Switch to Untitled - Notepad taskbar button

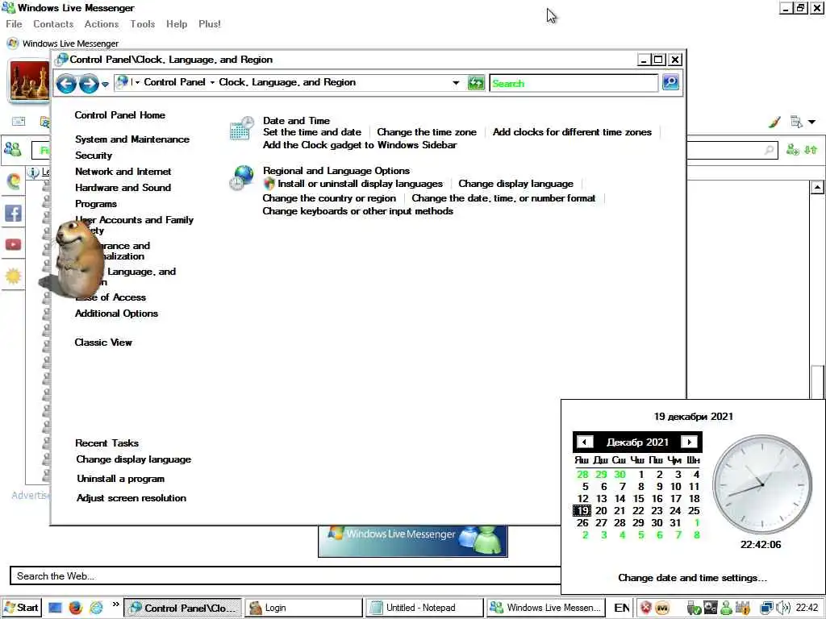point(424,608)
